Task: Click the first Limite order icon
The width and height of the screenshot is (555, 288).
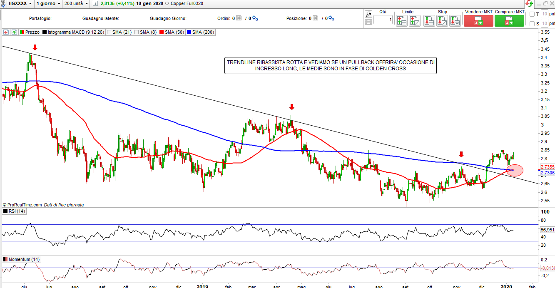Action: (401, 20)
